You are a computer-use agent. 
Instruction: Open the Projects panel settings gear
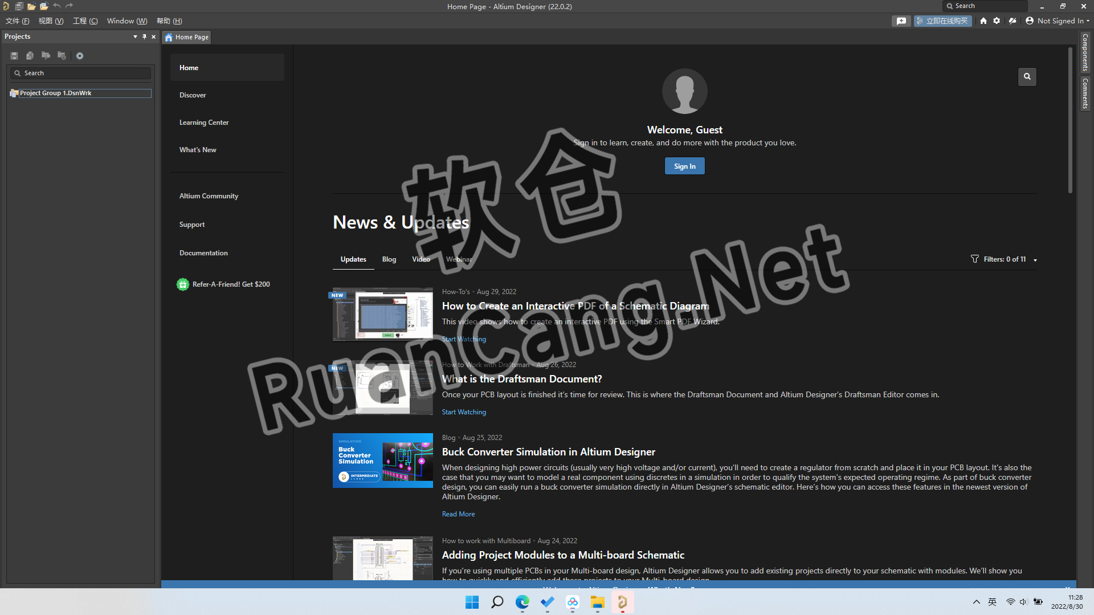click(80, 56)
